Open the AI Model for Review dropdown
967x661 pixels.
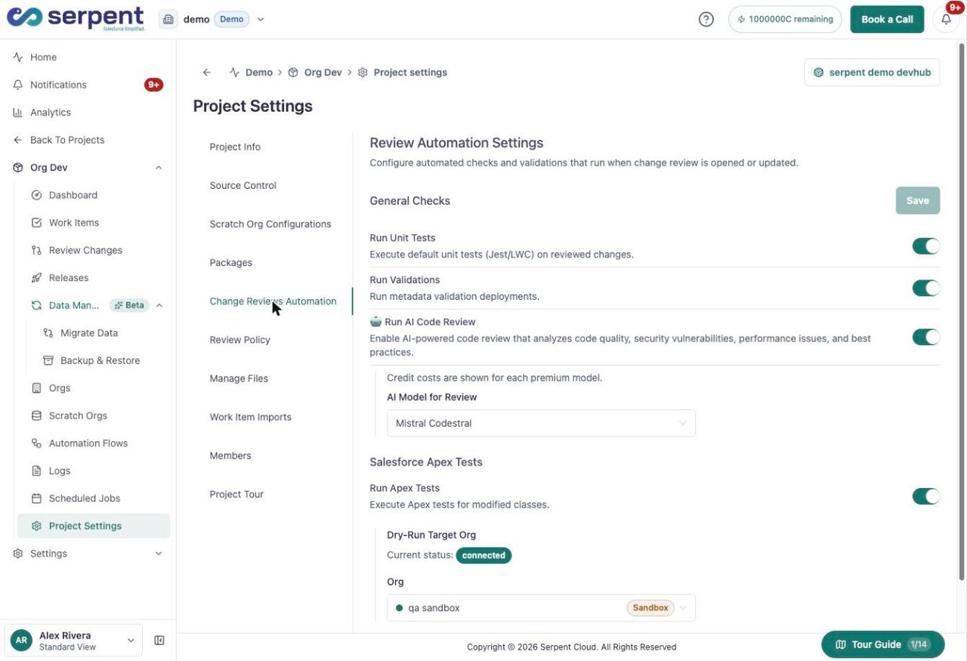pyautogui.click(x=541, y=423)
